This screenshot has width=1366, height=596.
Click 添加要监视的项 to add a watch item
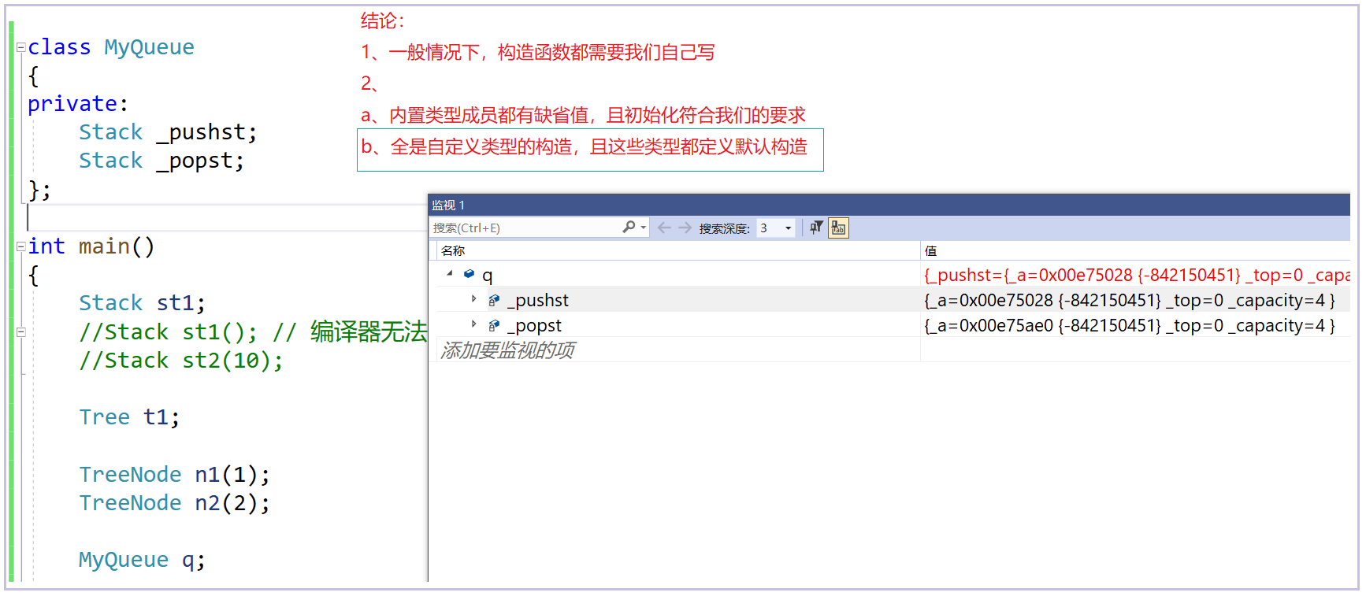(507, 350)
